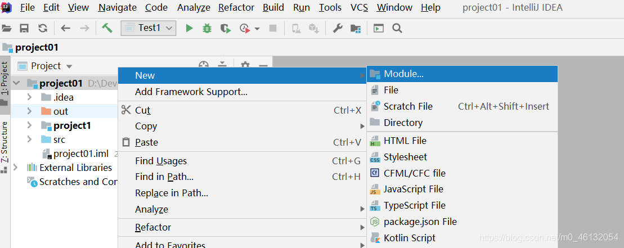Image resolution: width=624 pixels, height=248 pixels.
Task: Create a new JavaScript File
Action: [462, 189]
